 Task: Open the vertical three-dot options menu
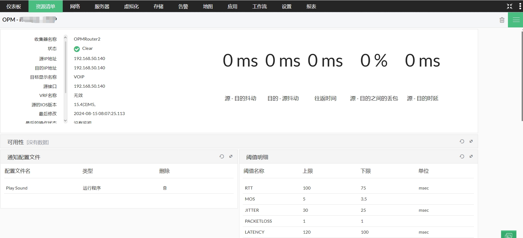coord(520,6)
